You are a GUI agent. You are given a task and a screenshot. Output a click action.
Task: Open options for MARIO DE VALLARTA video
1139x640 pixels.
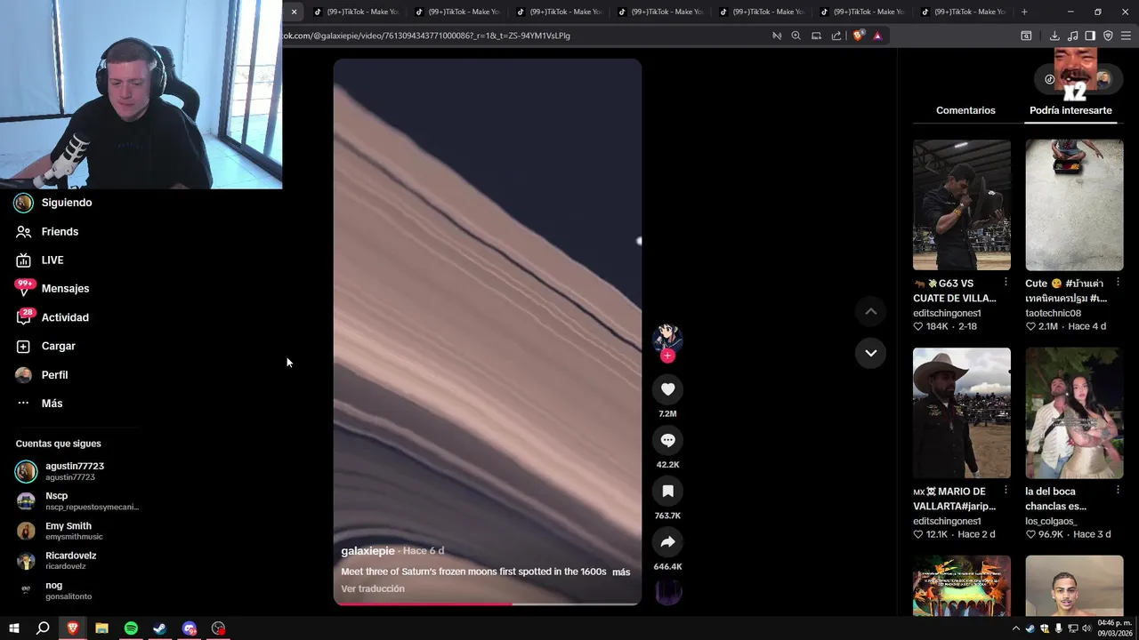coord(1006,490)
